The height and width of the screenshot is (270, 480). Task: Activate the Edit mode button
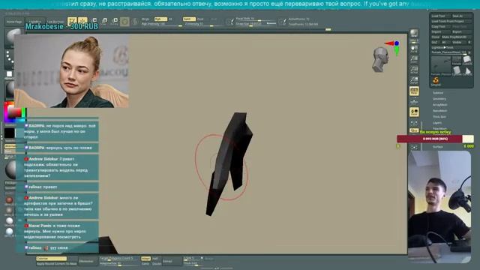tap(72, 21)
